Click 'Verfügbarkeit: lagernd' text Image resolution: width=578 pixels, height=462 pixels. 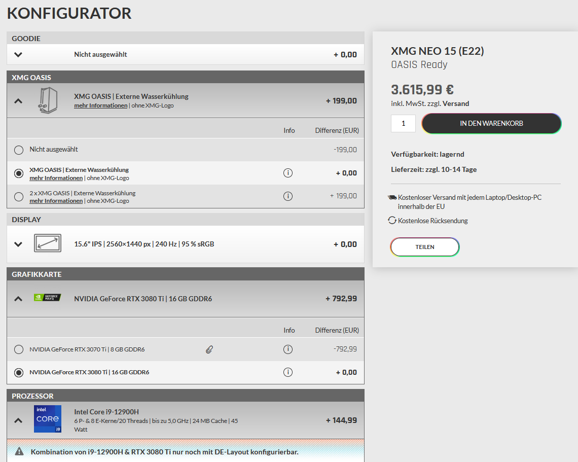click(427, 155)
